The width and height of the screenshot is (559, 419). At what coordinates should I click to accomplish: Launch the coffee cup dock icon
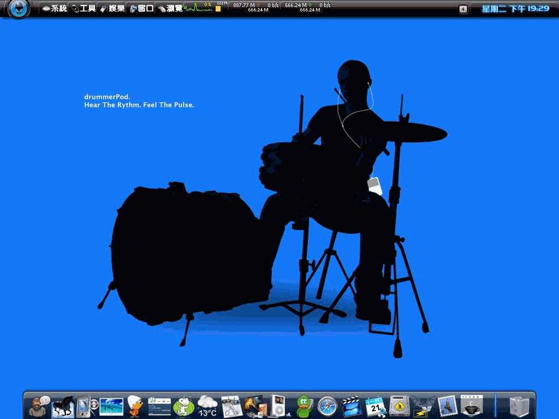[472, 406]
